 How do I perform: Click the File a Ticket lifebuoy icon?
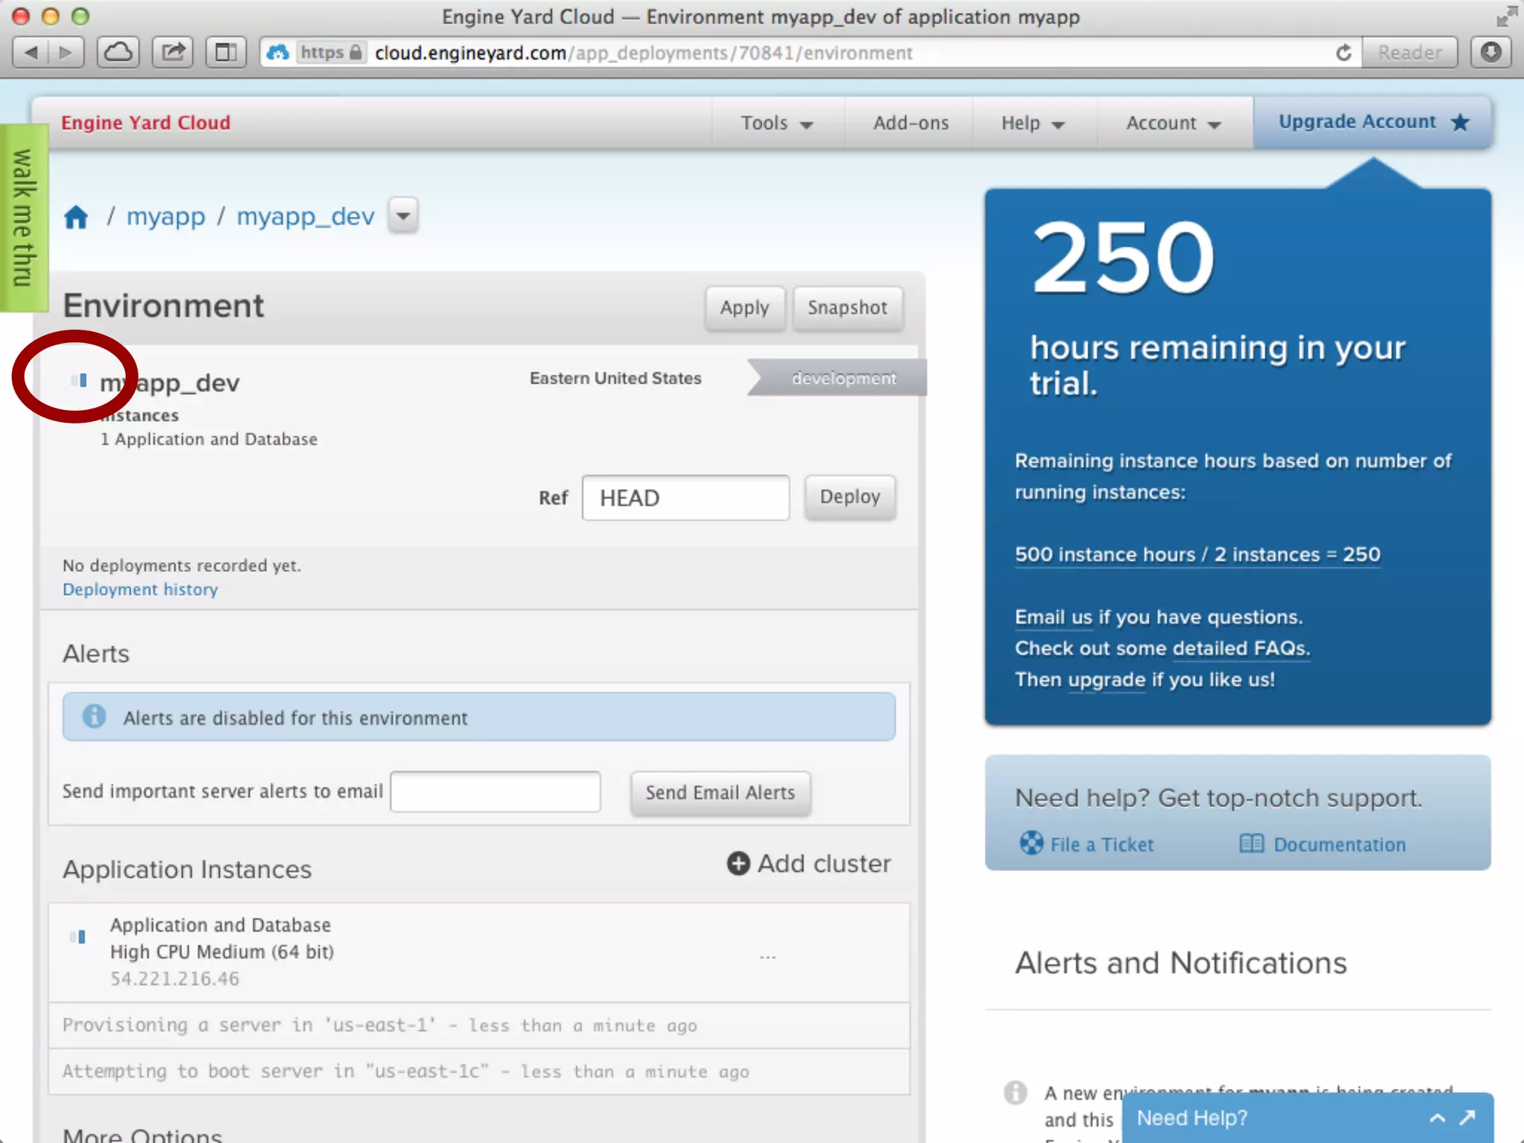point(1031,843)
